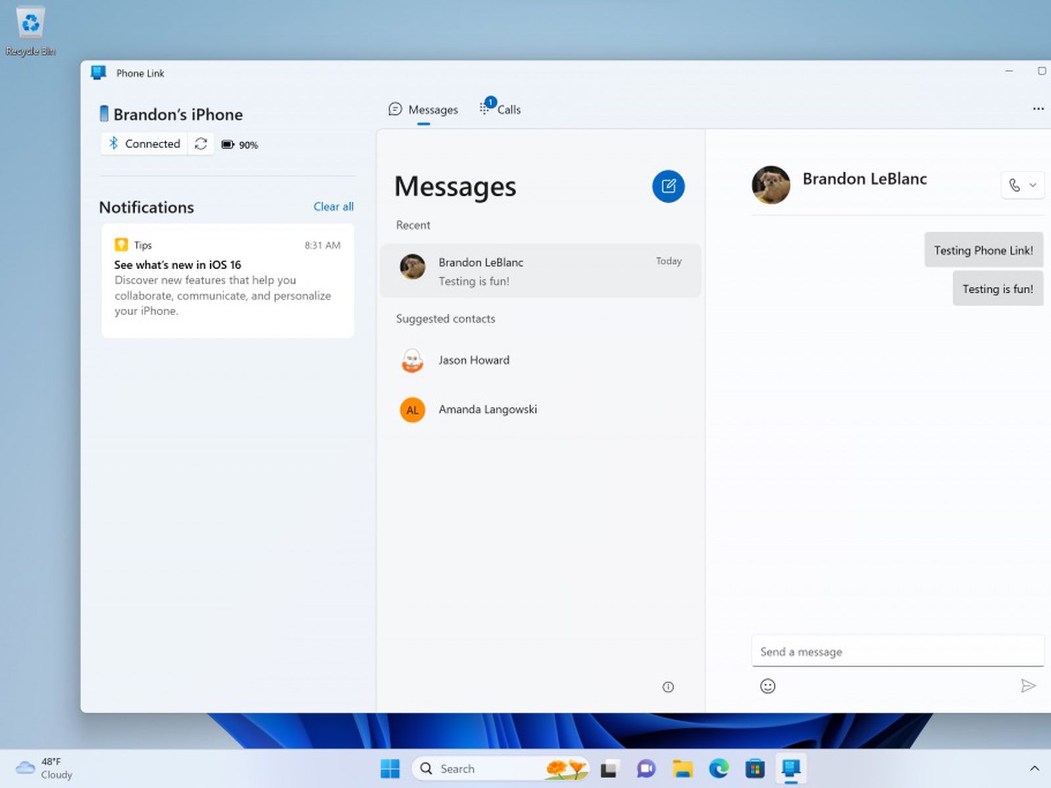Image resolution: width=1051 pixels, height=788 pixels.
Task: Click the Phone Link taskbar icon
Action: point(791,768)
